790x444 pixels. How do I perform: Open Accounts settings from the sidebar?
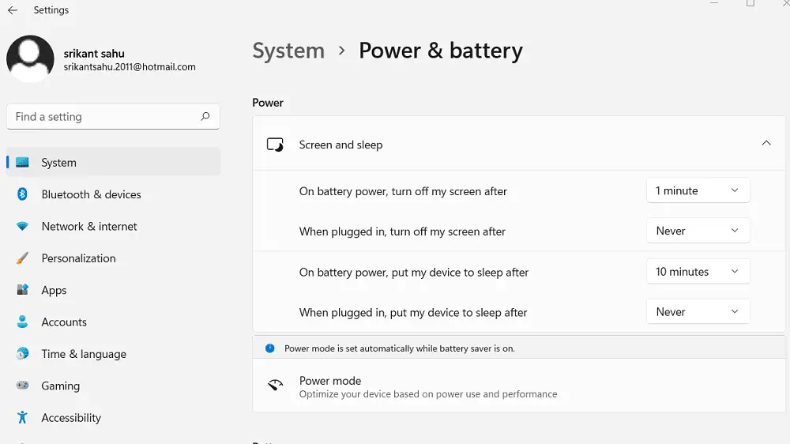click(64, 322)
